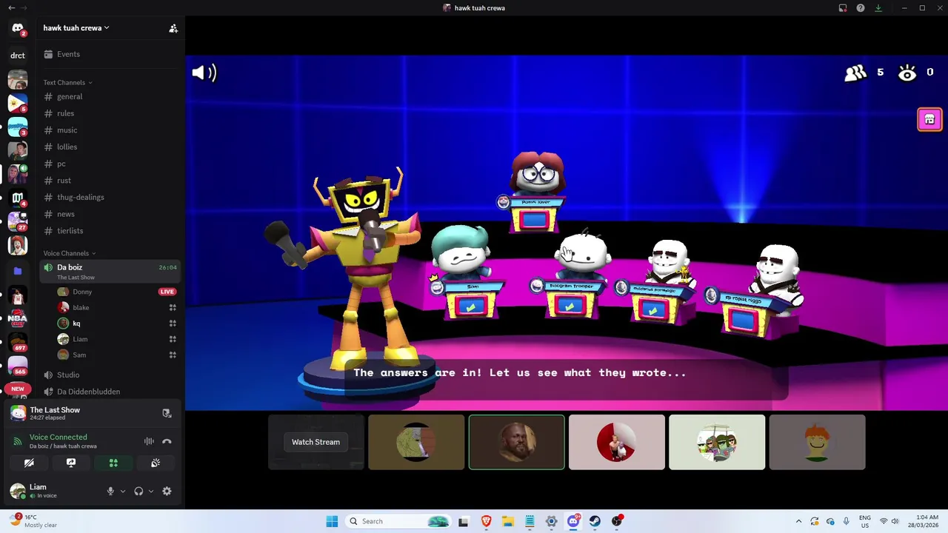Viewport: 948px width, 533px height.
Task: Open the activity shop icon at right
Action: pos(929,119)
